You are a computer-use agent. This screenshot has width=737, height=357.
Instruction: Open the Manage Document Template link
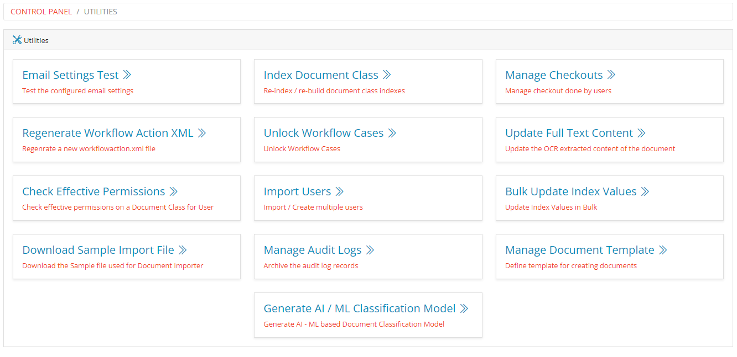coord(579,250)
